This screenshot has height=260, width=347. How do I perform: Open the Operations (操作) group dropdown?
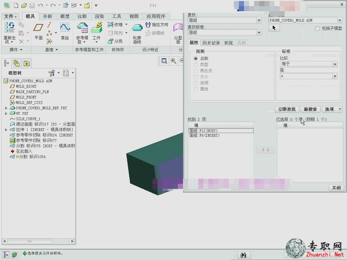point(16,50)
